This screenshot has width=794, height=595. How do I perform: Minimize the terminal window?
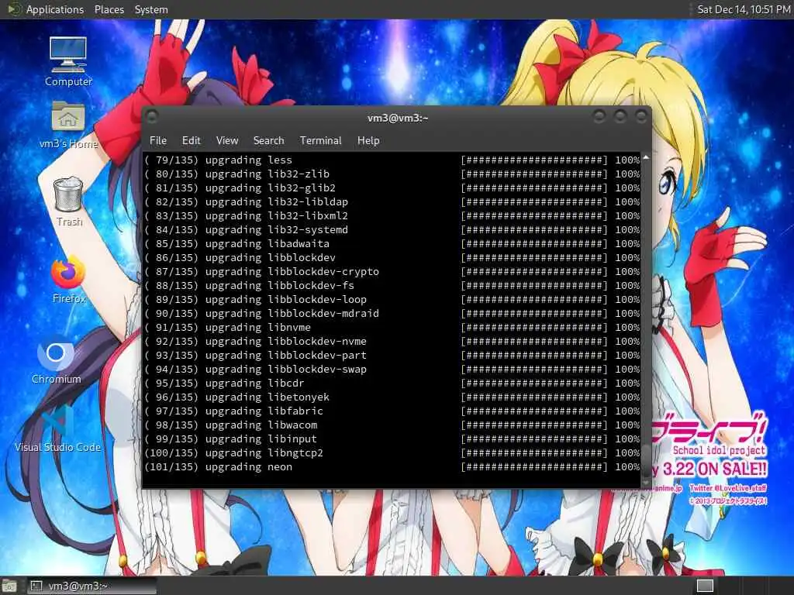coord(599,117)
